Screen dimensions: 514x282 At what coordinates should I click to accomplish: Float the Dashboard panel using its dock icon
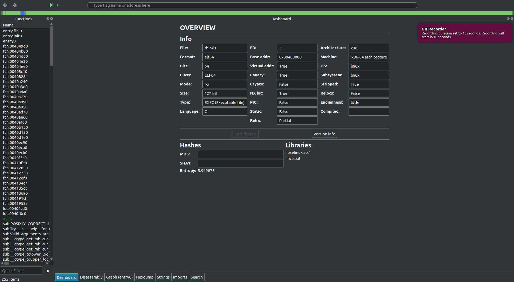pyautogui.click(x=508, y=19)
